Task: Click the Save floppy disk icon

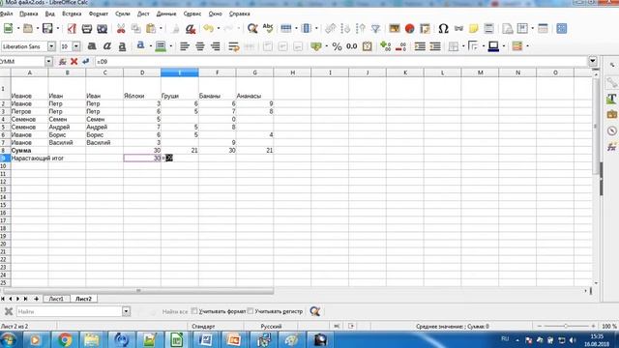Action: [47, 28]
